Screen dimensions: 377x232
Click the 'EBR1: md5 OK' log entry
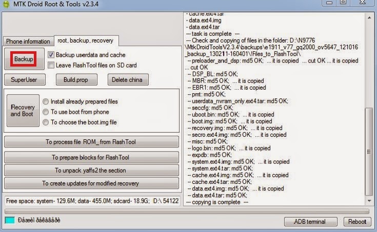click(227, 88)
